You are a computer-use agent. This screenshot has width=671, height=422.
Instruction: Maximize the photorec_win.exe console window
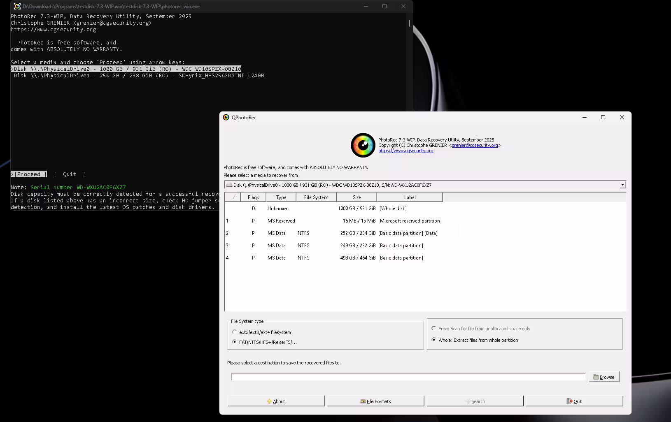[x=384, y=6]
